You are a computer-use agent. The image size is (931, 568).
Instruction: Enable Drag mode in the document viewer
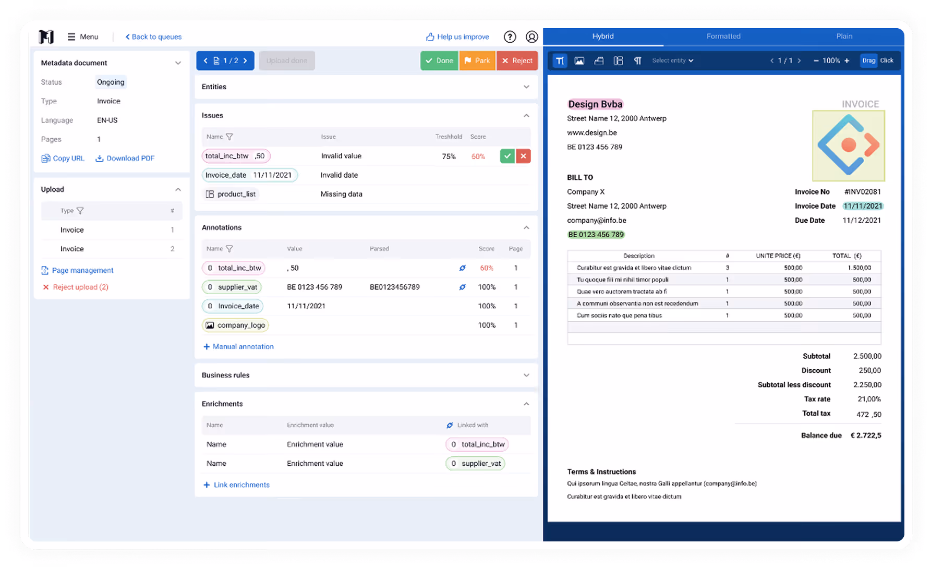pyautogui.click(x=868, y=61)
